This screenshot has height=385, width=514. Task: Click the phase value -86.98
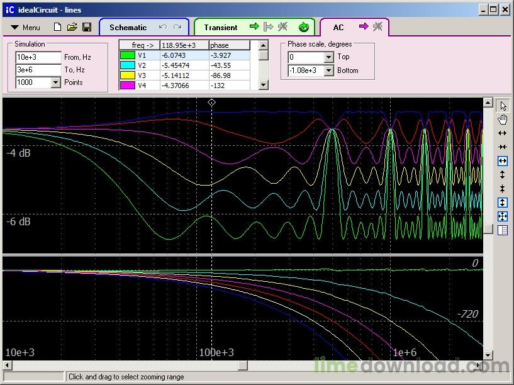click(x=221, y=75)
